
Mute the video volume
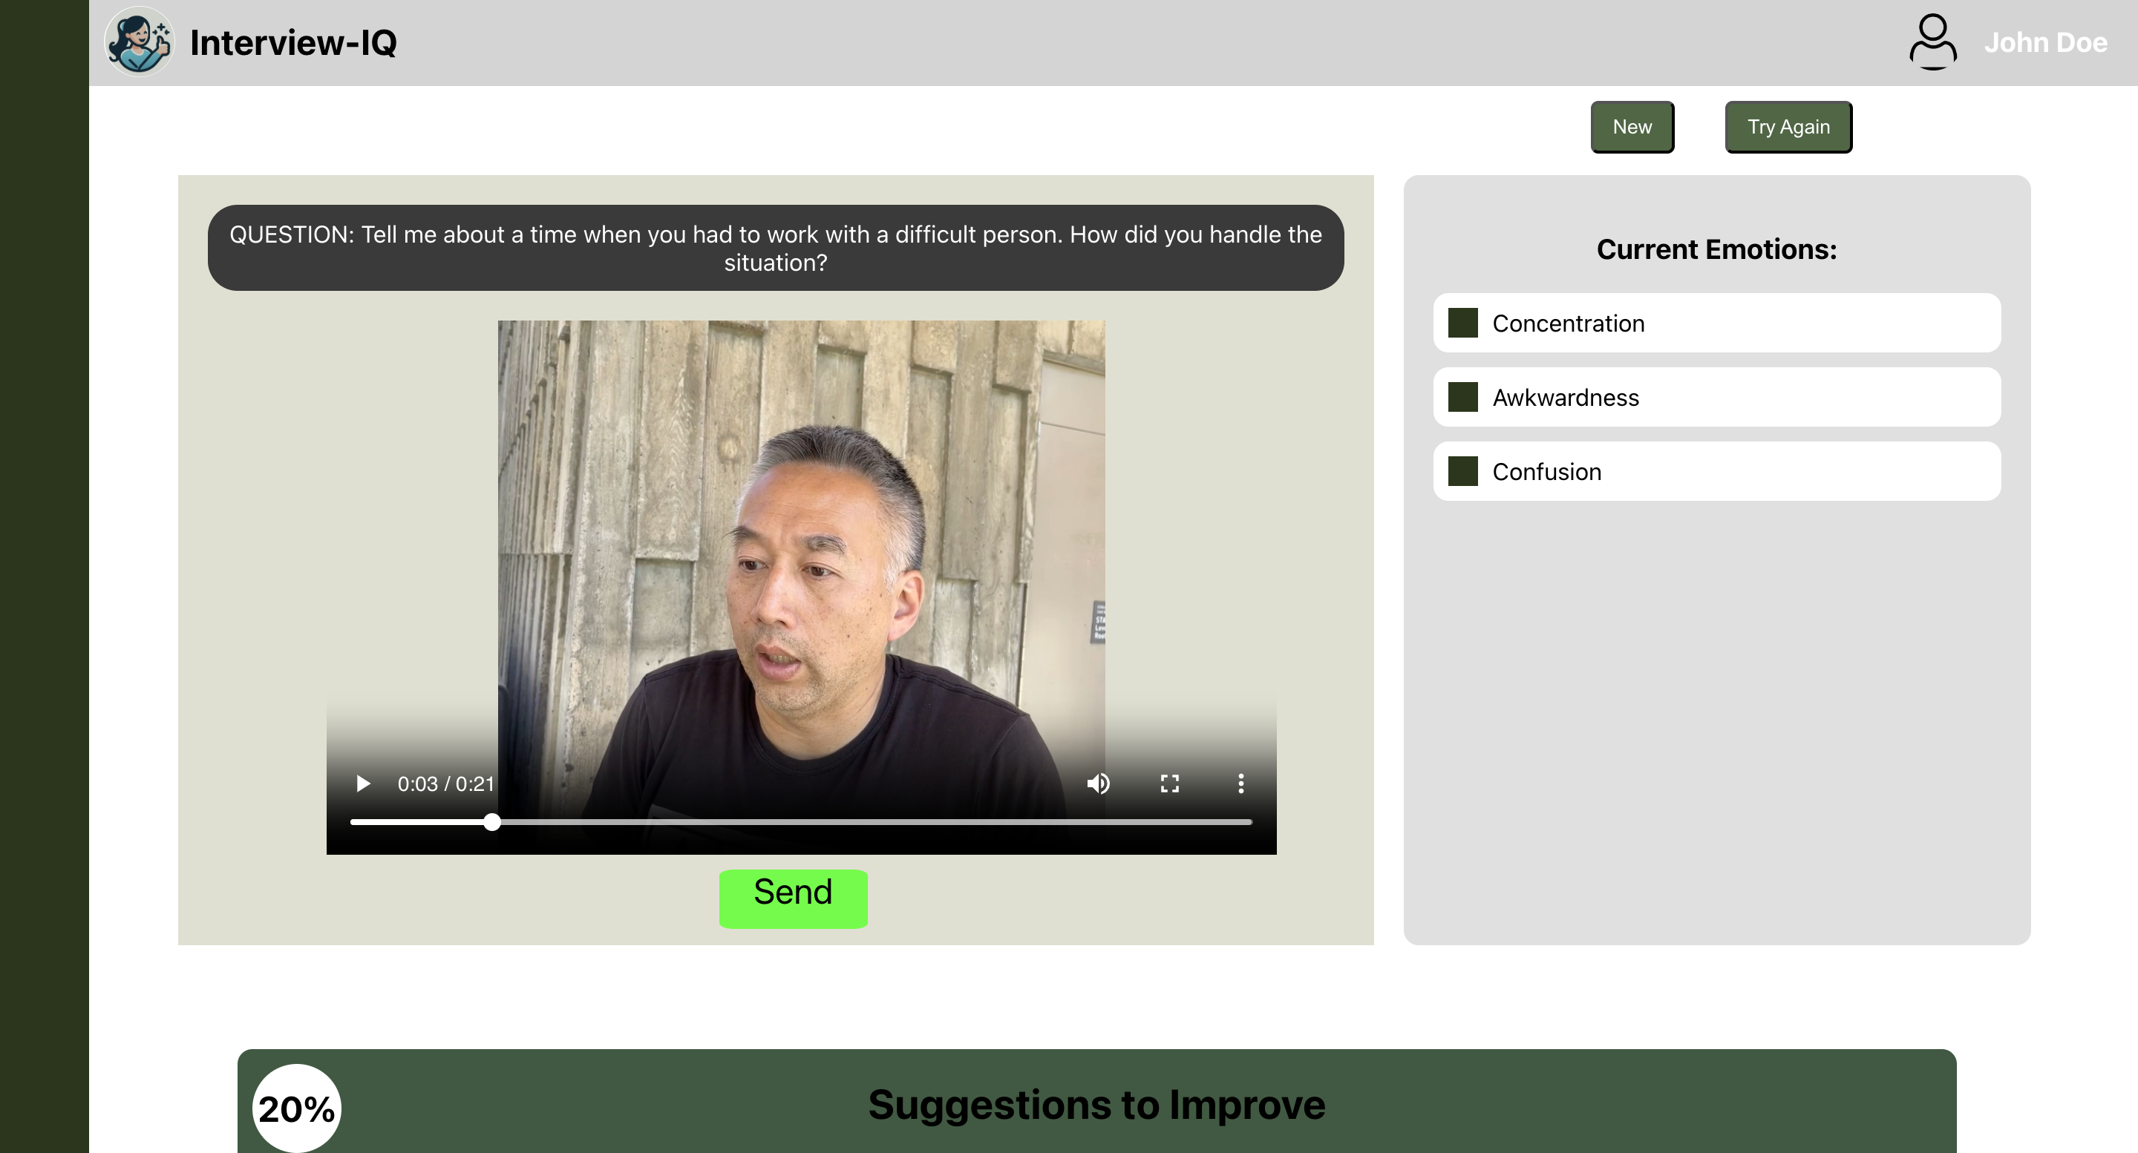1098,784
